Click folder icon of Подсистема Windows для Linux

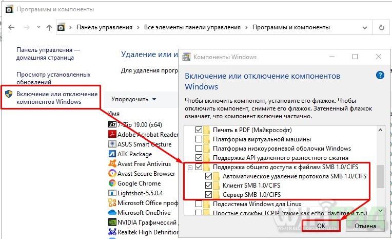tap(206, 204)
